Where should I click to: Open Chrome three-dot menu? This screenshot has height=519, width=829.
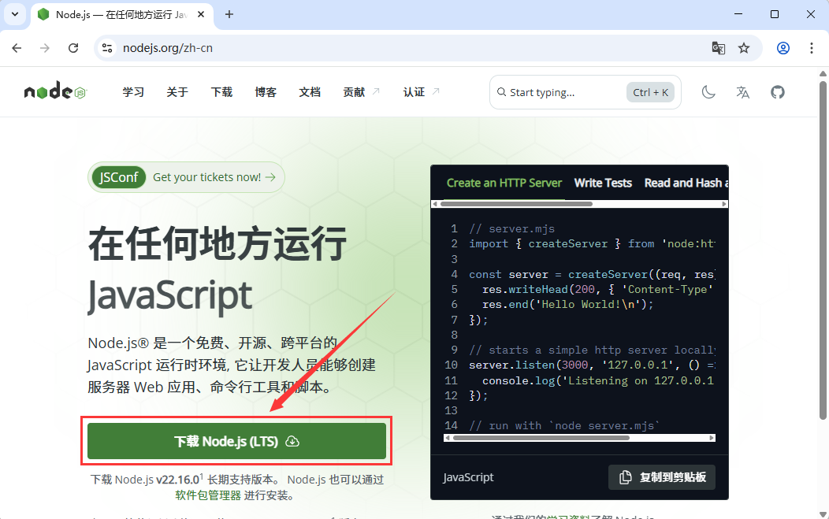812,48
